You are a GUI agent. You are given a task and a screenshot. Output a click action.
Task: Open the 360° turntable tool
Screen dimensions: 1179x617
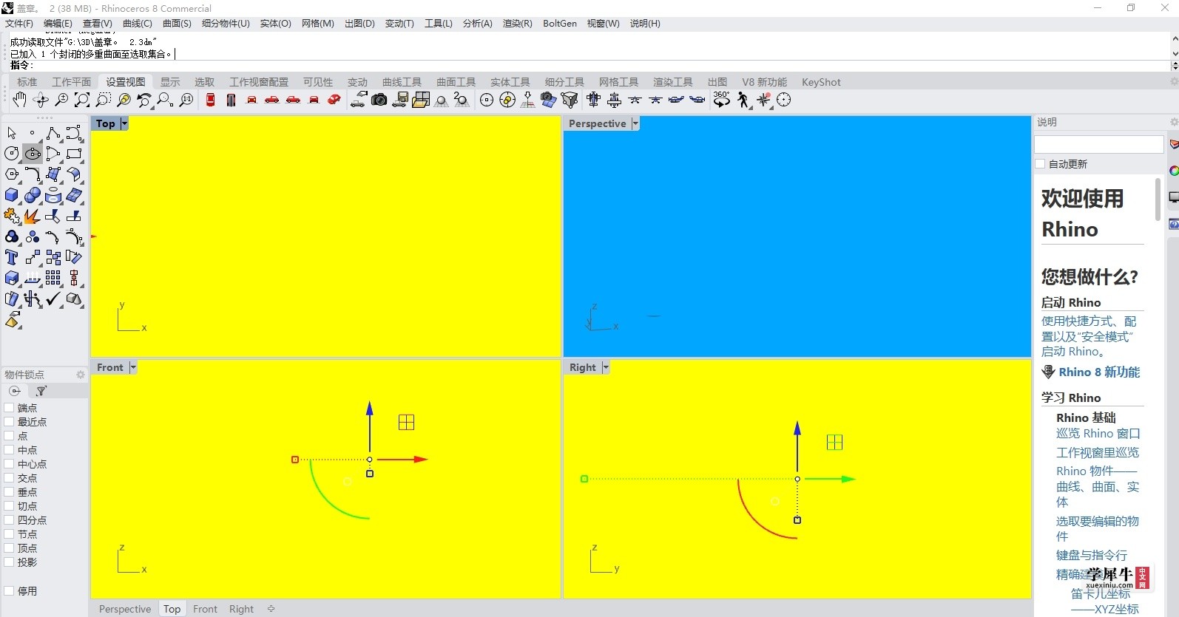[x=722, y=100]
